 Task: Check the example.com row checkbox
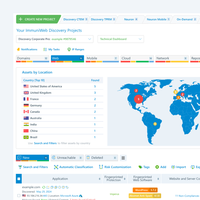point(19,196)
